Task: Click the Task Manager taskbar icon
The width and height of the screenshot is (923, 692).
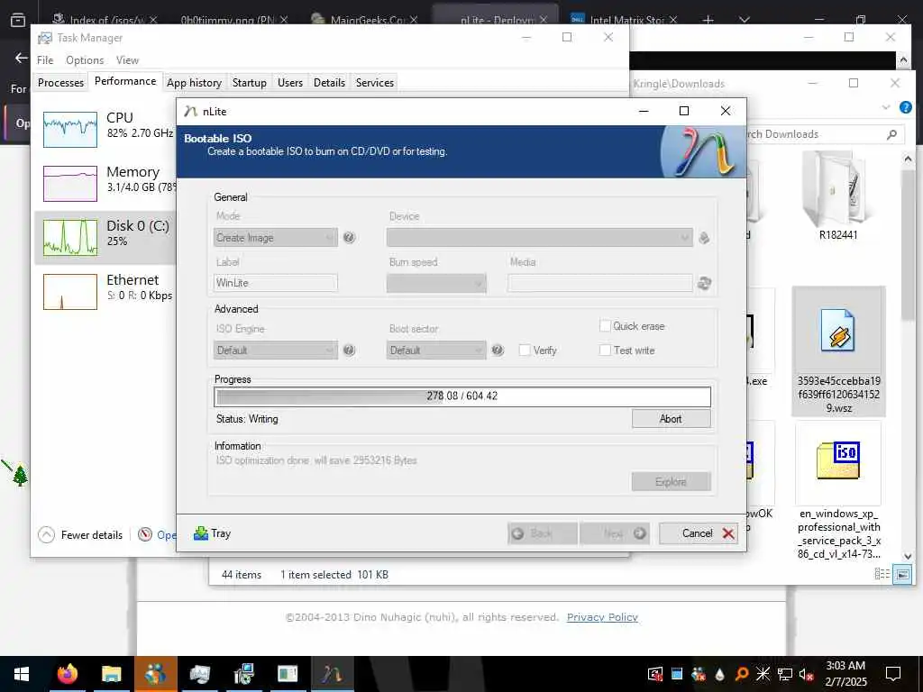Action: coord(199,674)
